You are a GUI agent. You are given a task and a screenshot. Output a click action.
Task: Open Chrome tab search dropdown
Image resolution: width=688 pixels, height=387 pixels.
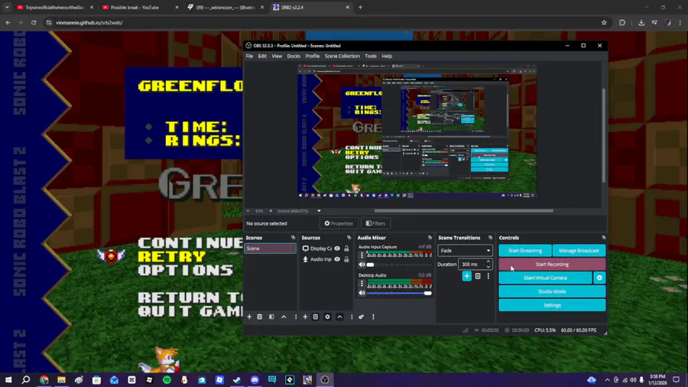[7, 7]
